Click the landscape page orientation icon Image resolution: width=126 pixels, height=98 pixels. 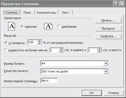[48, 26]
